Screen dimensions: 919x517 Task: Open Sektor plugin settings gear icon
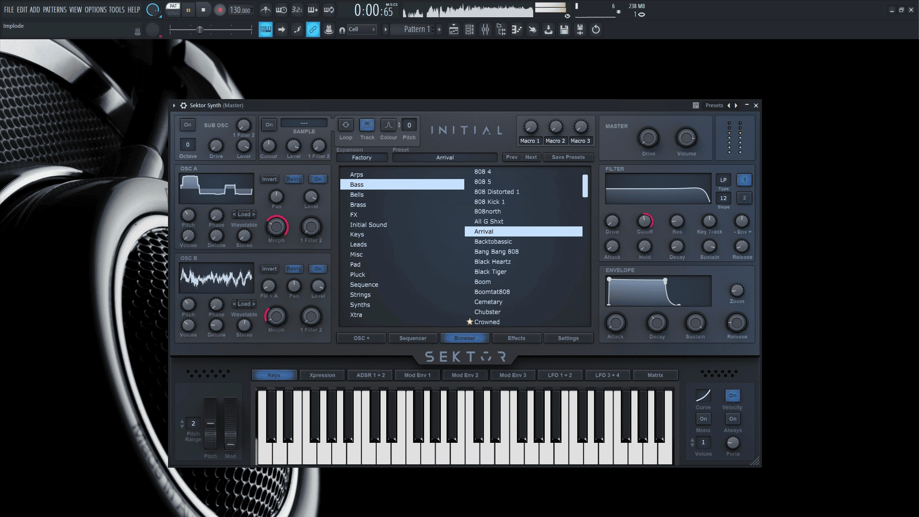pyautogui.click(x=183, y=105)
